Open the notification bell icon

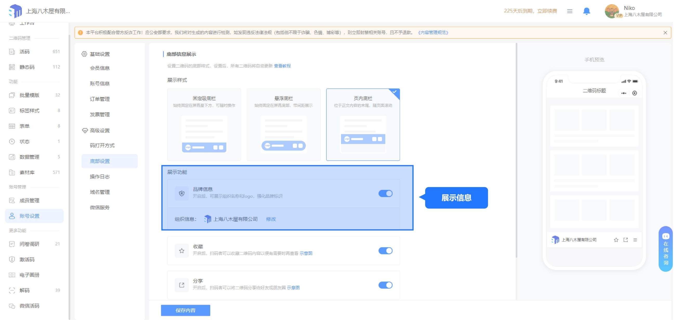pos(586,11)
